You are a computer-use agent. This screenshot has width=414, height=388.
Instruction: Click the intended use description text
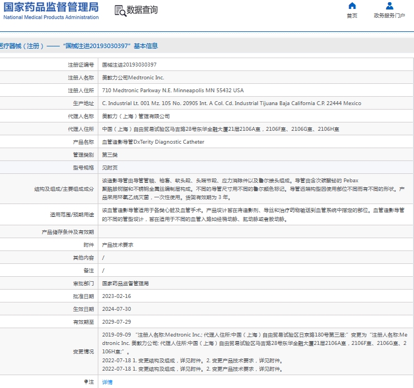point(254,215)
